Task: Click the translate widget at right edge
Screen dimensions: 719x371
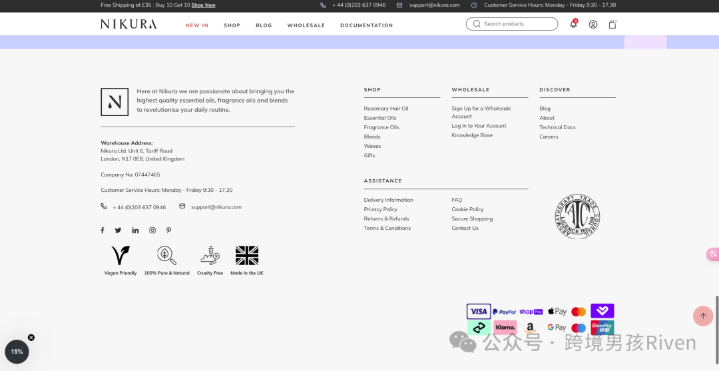Action: pos(712,254)
